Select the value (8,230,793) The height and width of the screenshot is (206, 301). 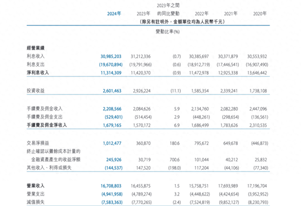[x=258, y=202]
